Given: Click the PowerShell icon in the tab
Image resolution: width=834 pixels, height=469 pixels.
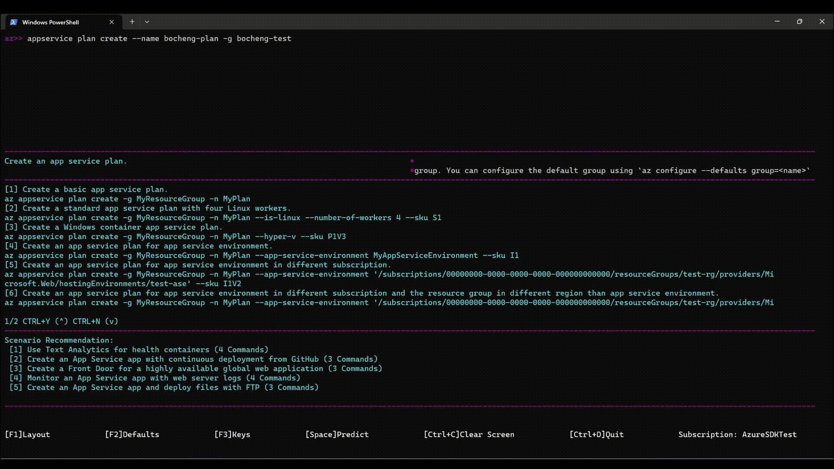Looking at the screenshot, I should pyautogui.click(x=13, y=22).
